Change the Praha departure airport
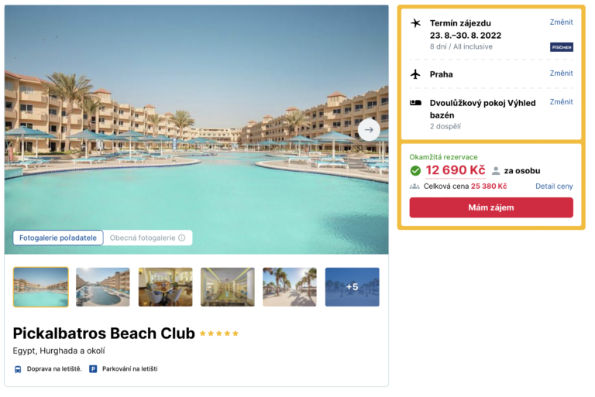Viewport: 595px width, 397px height. coord(561,74)
